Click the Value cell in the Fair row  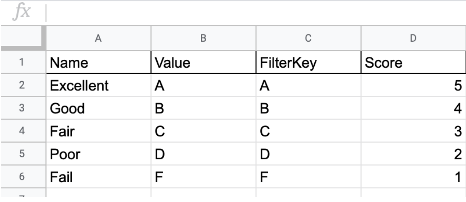[x=203, y=131]
